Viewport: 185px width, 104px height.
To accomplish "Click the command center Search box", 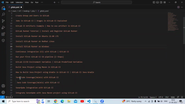I will click(x=96, y=2).
